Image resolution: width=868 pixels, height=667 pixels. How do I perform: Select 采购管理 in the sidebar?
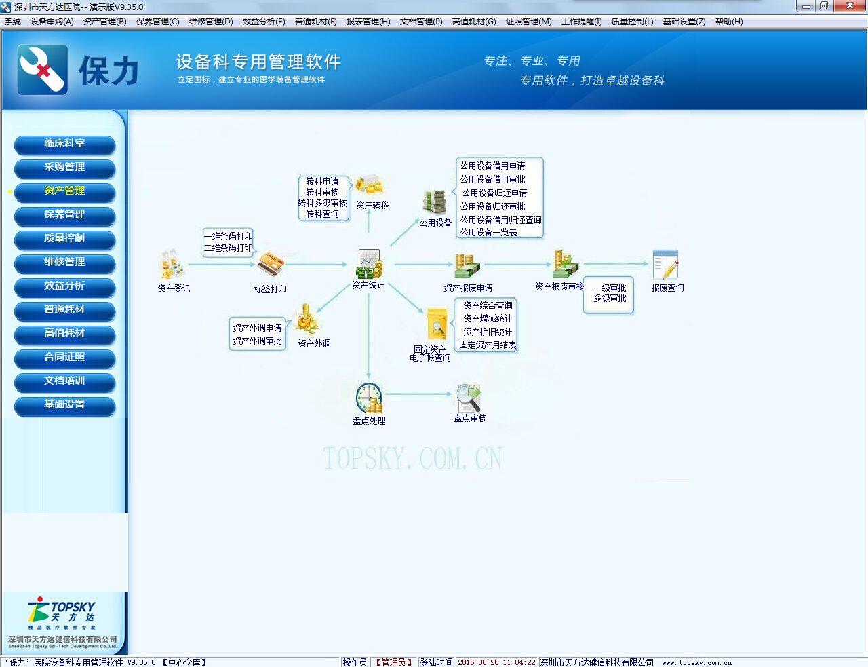[x=64, y=168]
